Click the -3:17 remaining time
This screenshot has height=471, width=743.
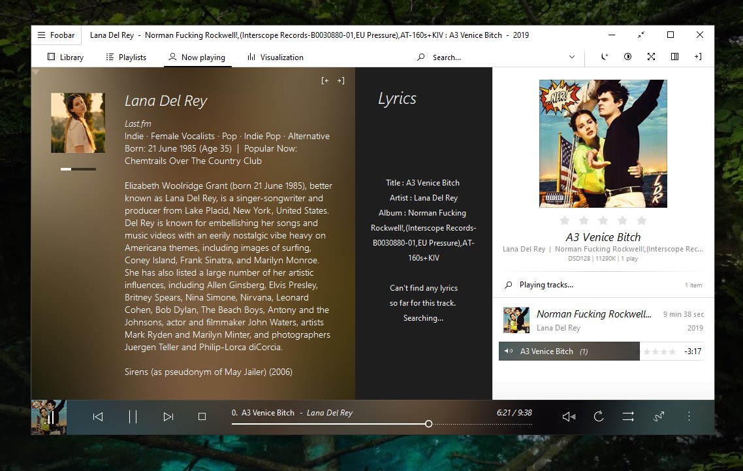coord(693,351)
